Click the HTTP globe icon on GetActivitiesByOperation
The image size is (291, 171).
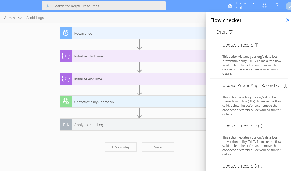[66, 102]
